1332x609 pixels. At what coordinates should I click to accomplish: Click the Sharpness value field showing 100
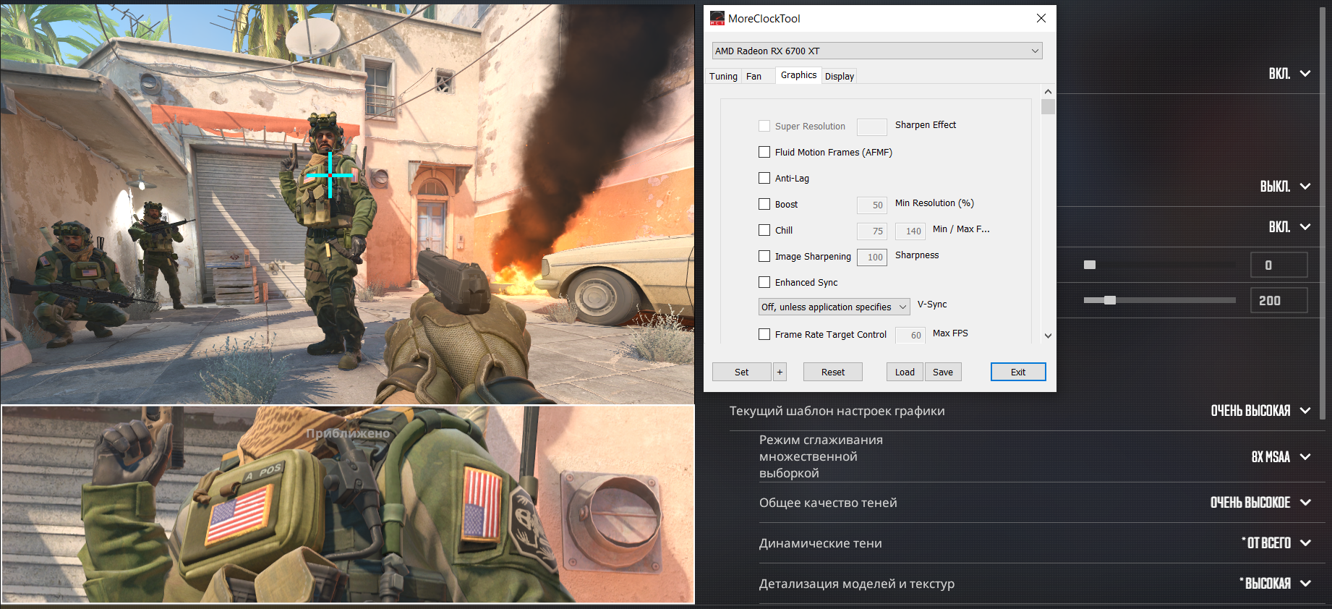(872, 257)
